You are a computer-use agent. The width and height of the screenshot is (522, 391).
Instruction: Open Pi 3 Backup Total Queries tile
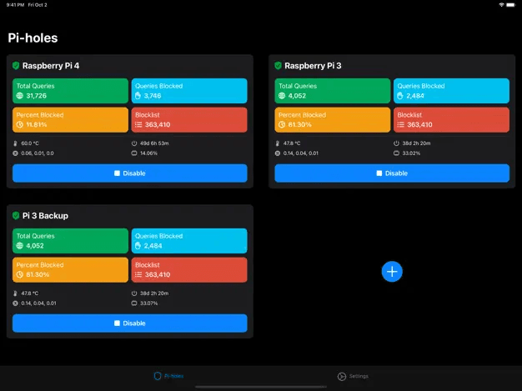[70, 241]
